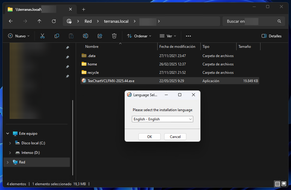Open the installation language dropdown
This screenshot has height=190, width=291.
162,119
